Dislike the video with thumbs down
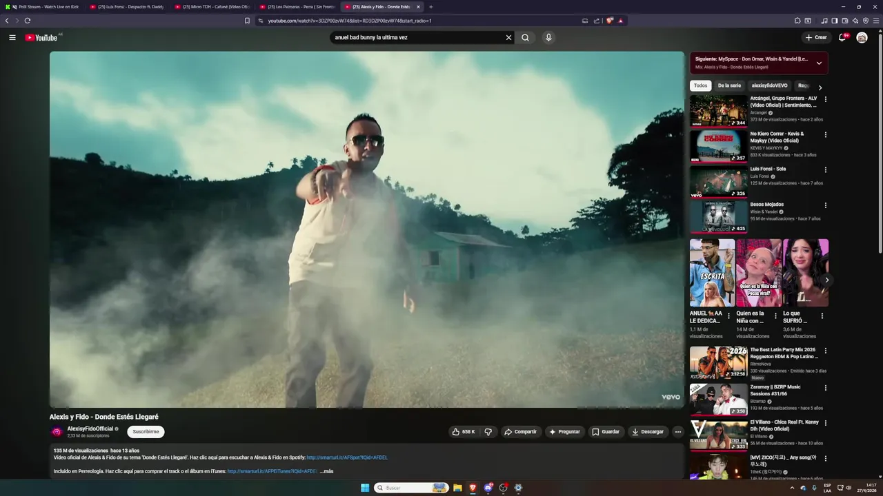 (488, 432)
